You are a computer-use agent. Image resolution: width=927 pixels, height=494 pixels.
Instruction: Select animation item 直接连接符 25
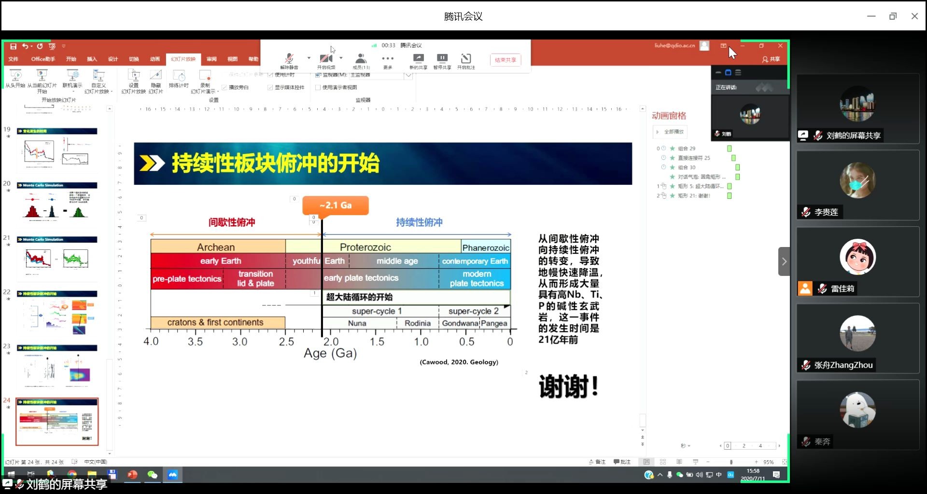point(693,158)
